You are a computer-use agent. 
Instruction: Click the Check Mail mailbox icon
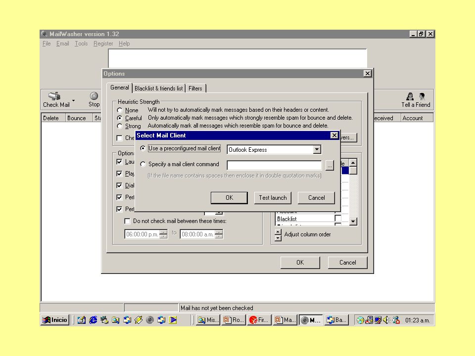pyautogui.click(x=54, y=96)
